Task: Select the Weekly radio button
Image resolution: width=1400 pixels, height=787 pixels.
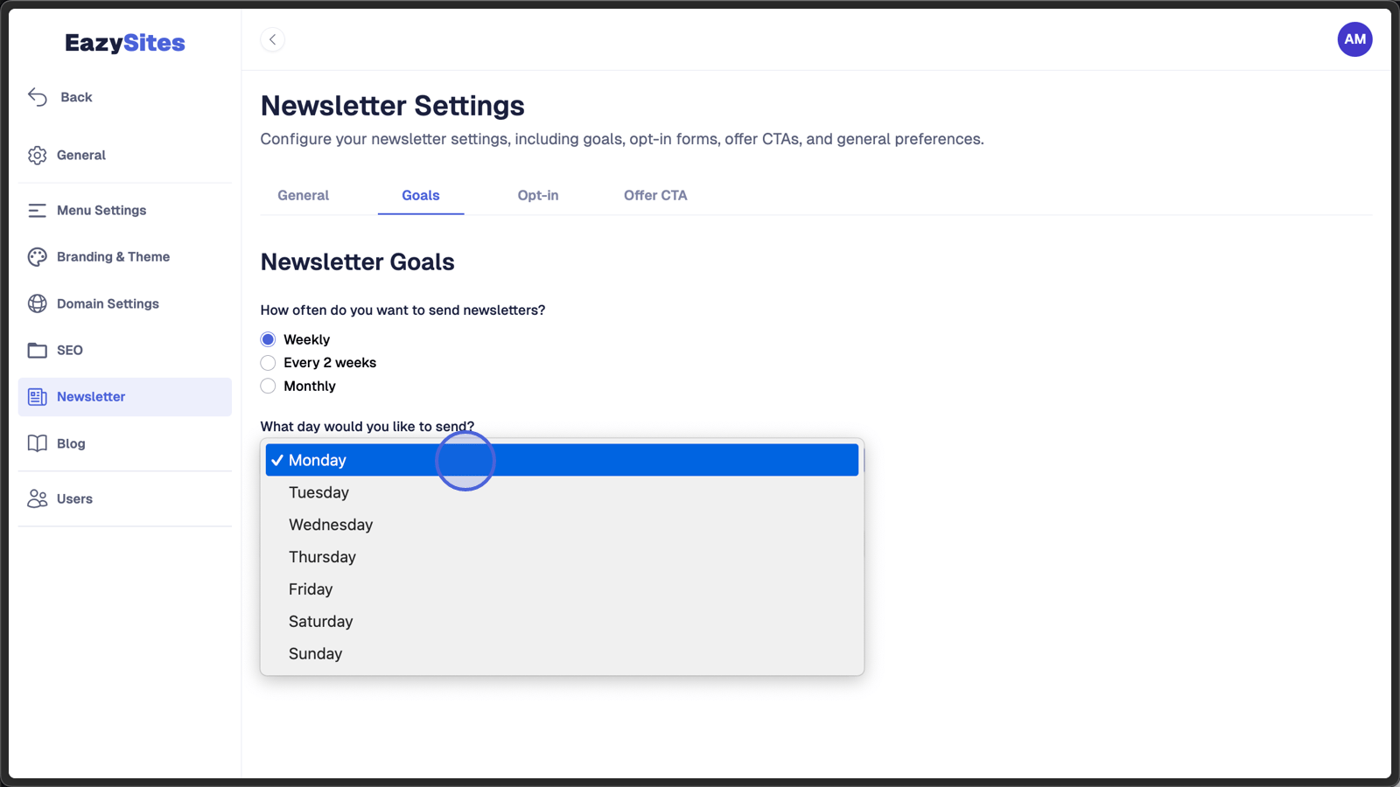Action: (268, 339)
